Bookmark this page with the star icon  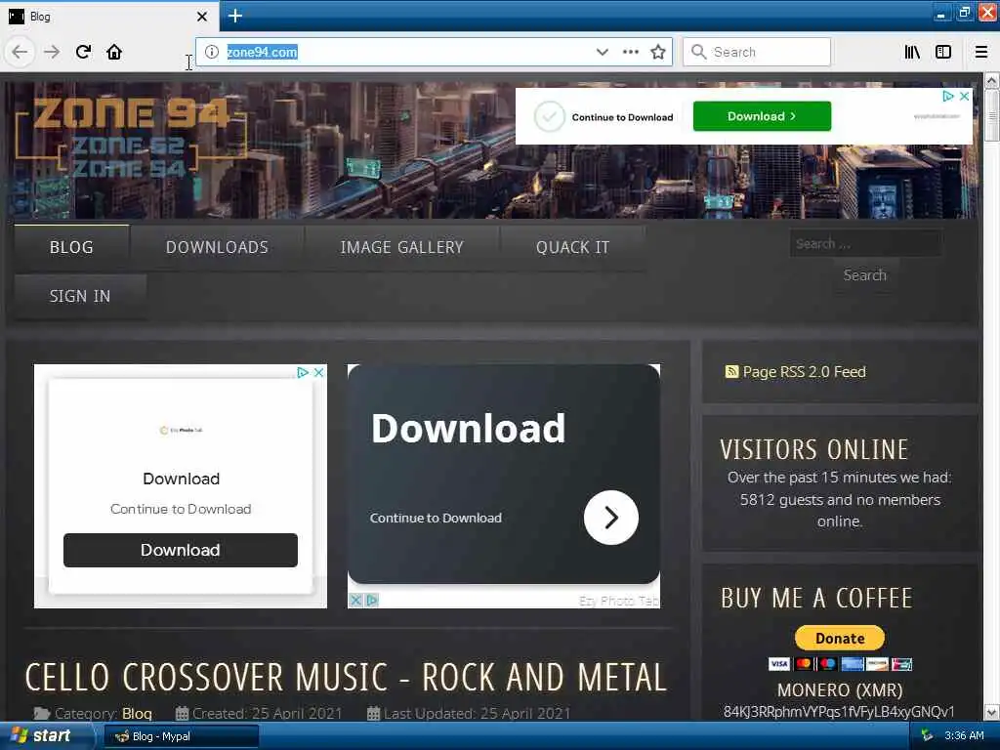click(x=658, y=52)
